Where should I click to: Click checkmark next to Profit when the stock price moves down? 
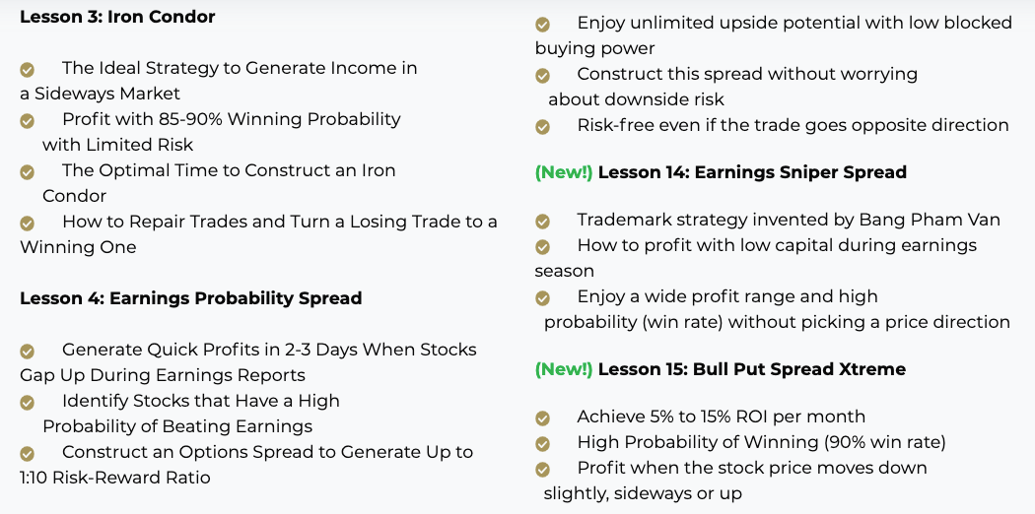pos(542,470)
